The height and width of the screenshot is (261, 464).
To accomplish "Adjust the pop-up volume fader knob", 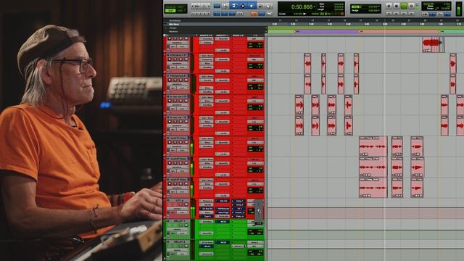I will 260,211.
